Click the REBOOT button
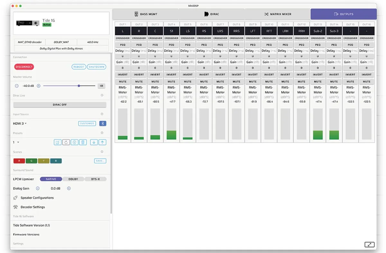386x253 pixels. [78, 67]
